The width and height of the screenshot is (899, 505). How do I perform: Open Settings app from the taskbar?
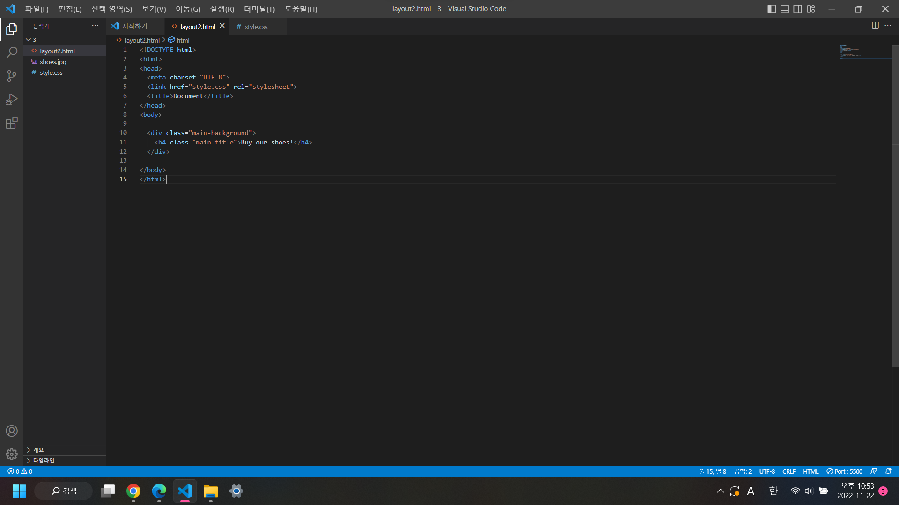pyautogui.click(x=236, y=491)
